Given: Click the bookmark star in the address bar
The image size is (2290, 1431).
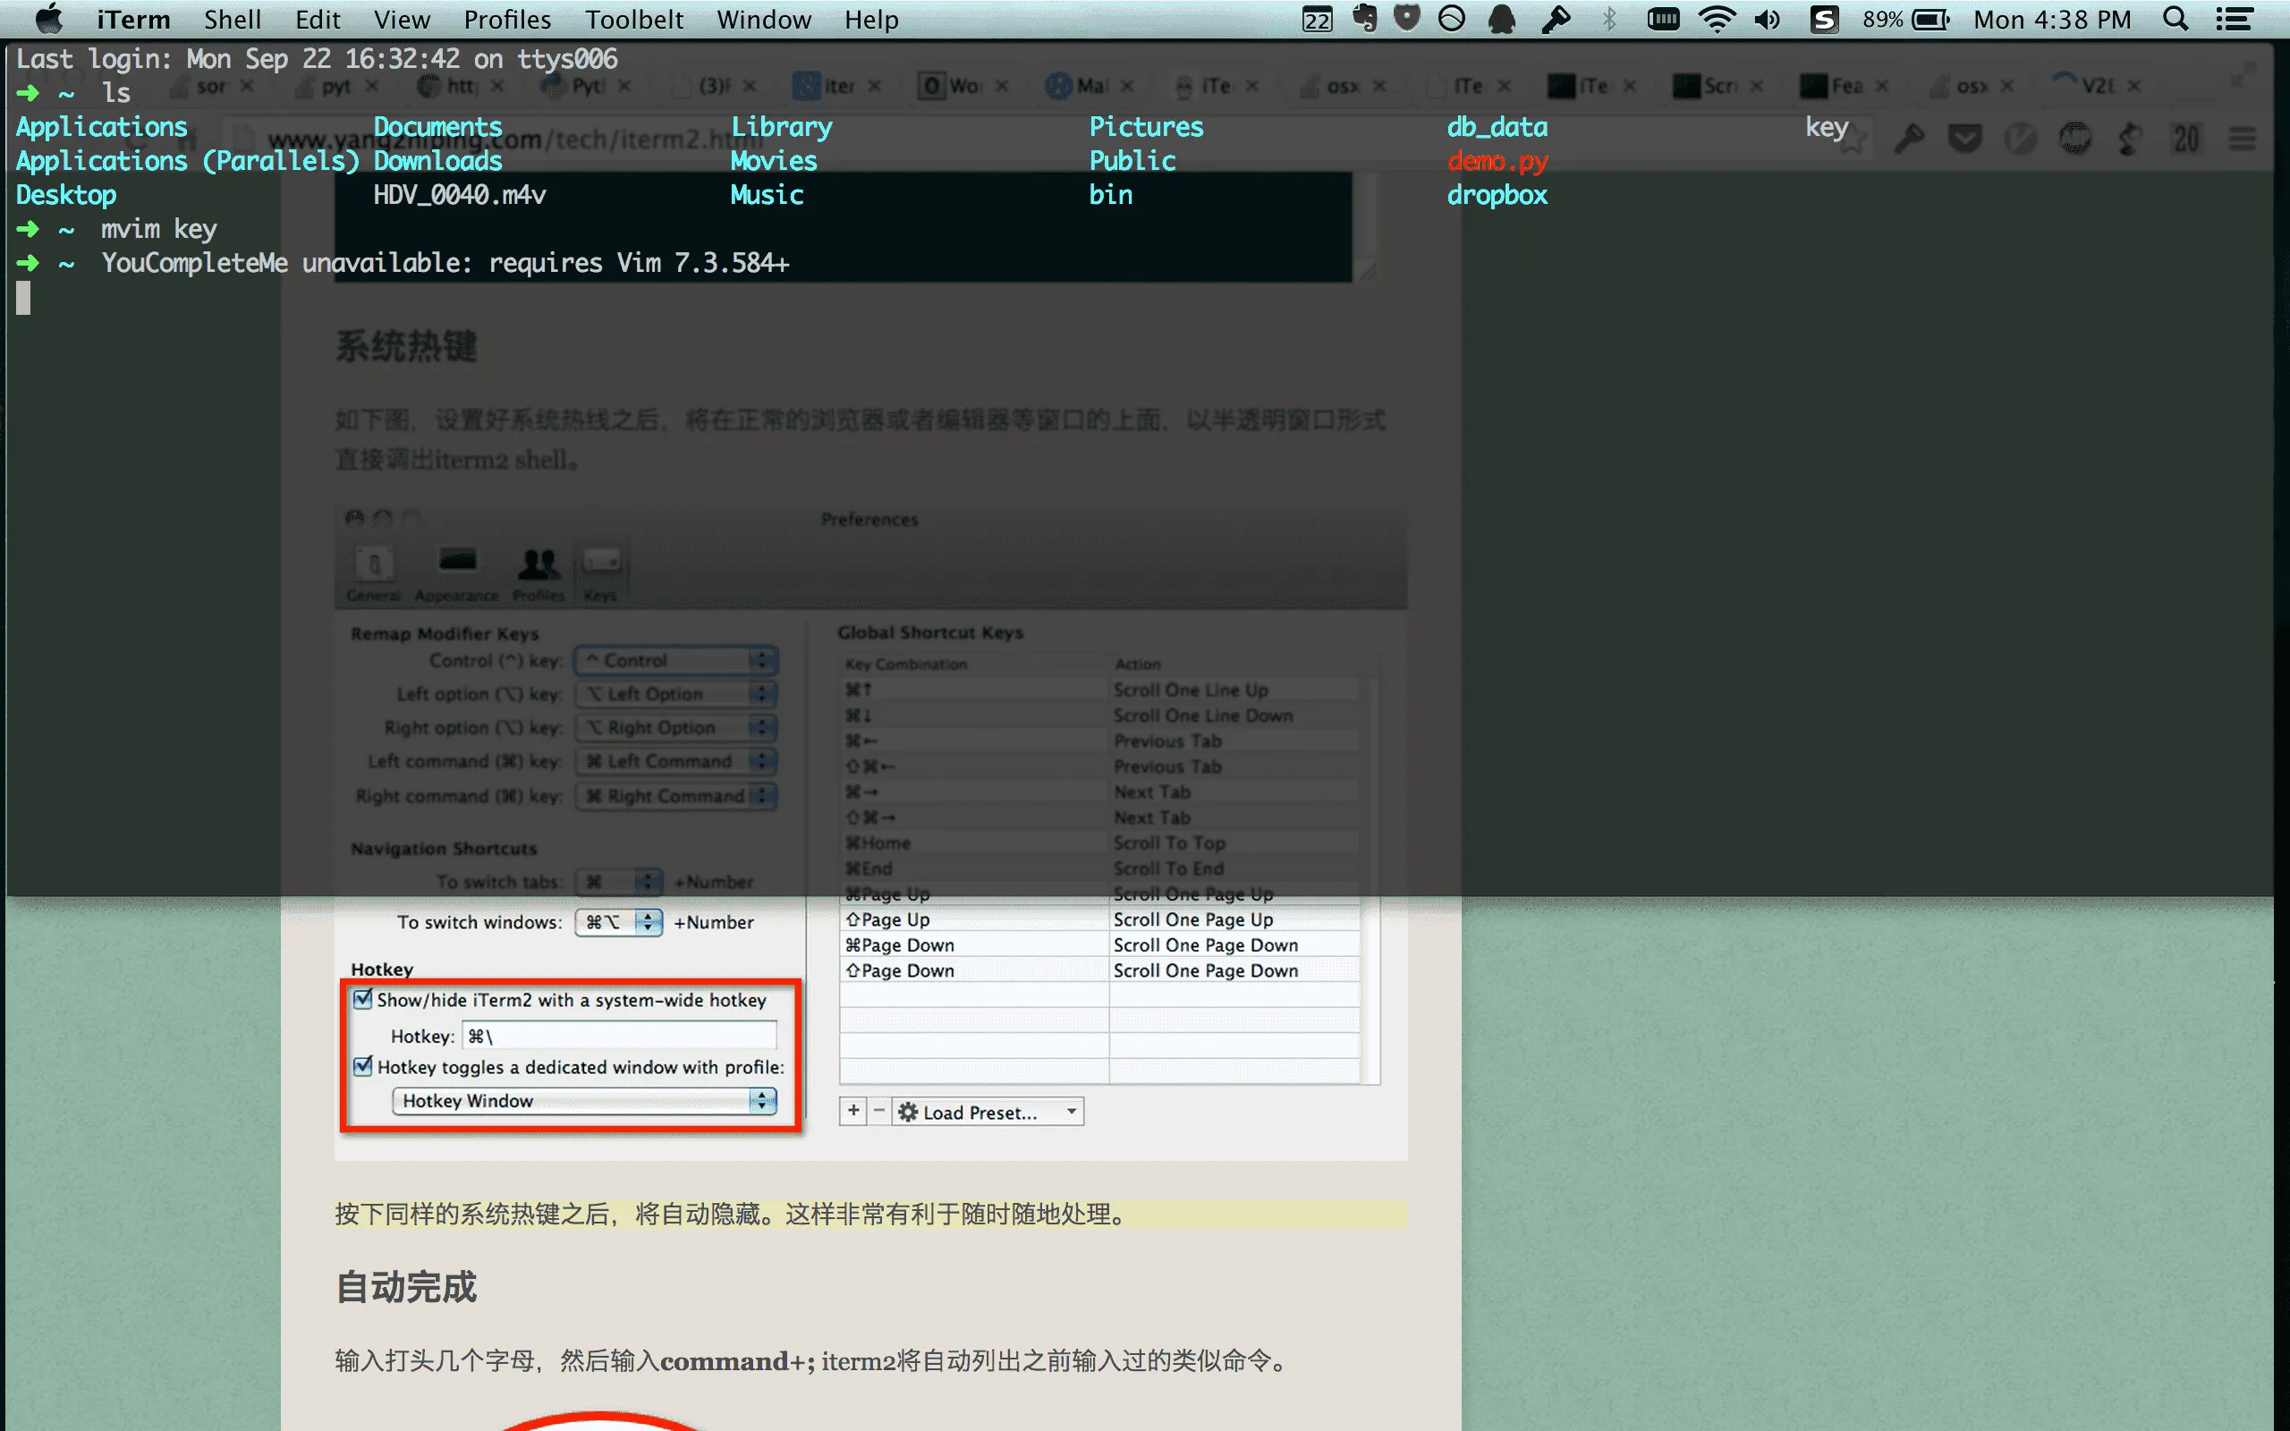Looking at the screenshot, I should click(1853, 140).
